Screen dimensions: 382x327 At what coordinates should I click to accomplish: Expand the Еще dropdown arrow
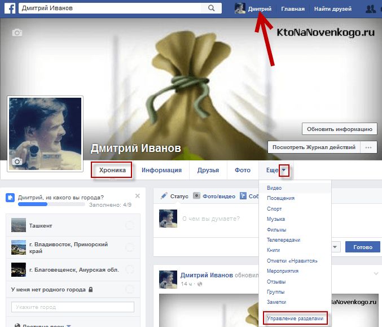(x=284, y=170)
